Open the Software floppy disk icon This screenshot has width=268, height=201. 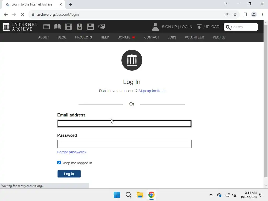pyautogui.click(x=90, y=27)
